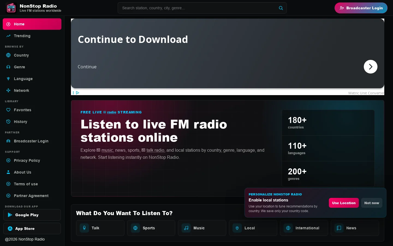Open the Privacy Policy link
Viewport: 393px width, 246px height.
pyautogui.click(x=32, y=160)
